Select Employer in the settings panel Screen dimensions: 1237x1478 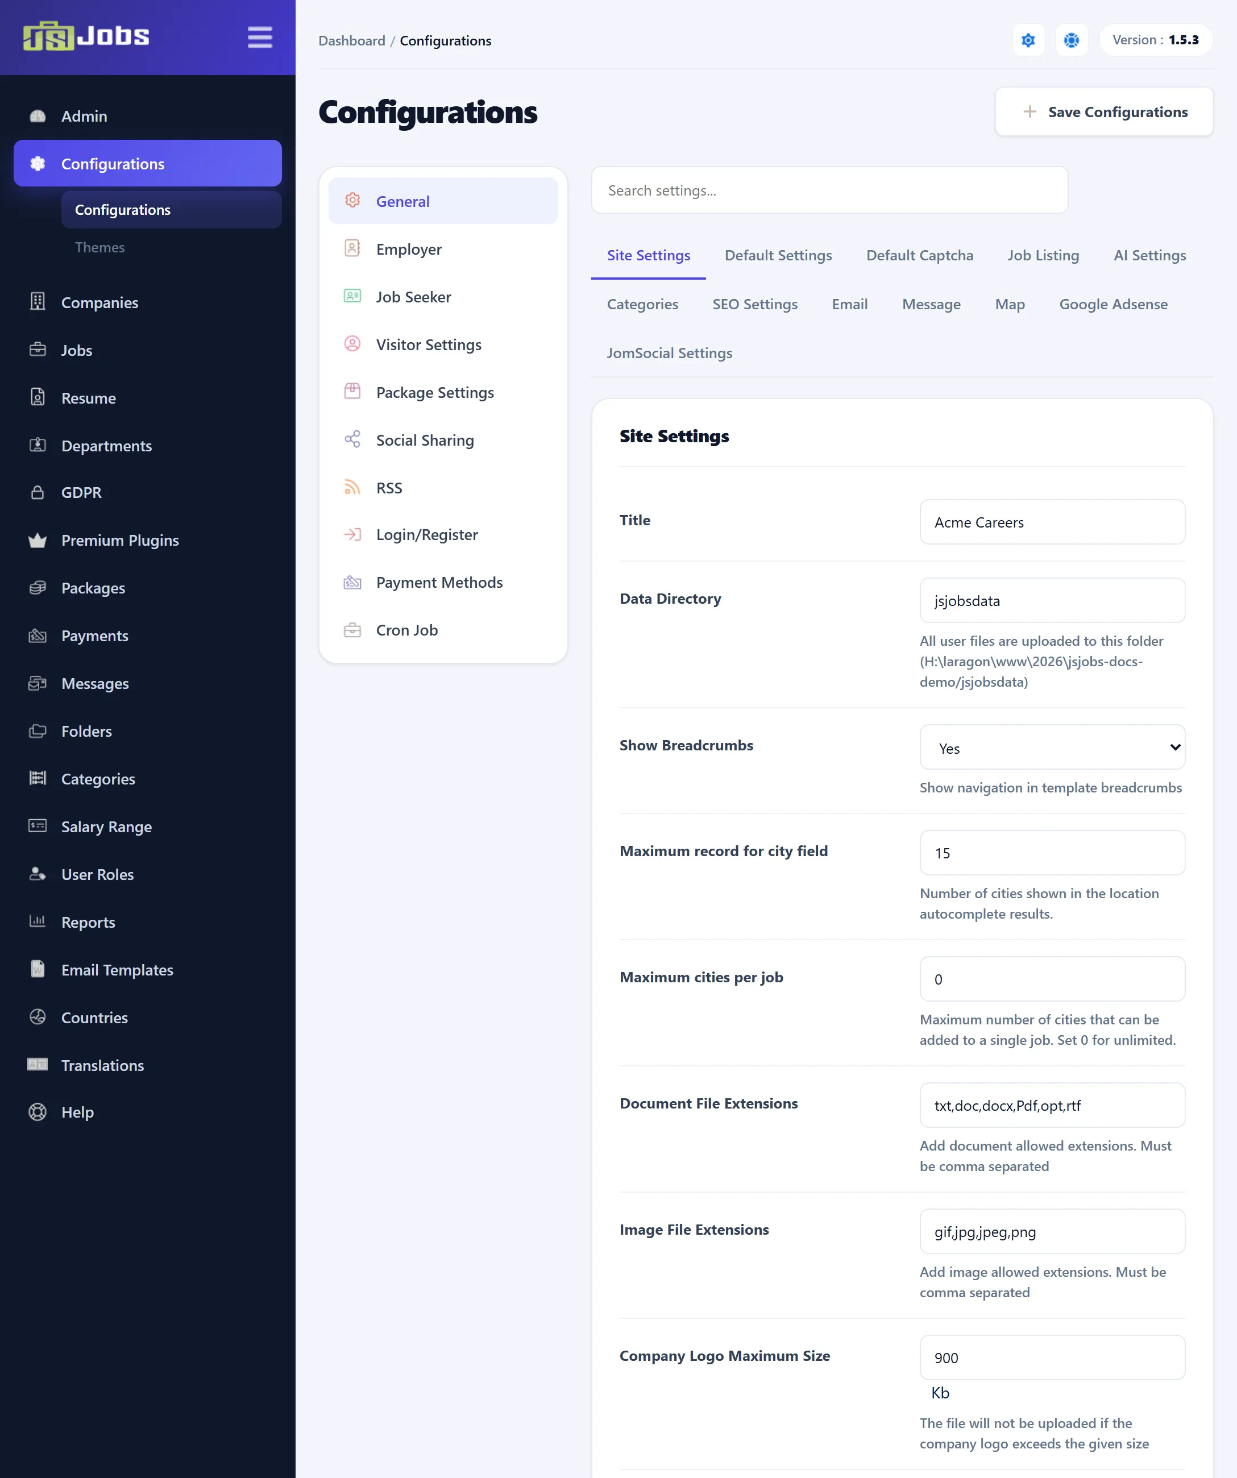coord(443,249)
